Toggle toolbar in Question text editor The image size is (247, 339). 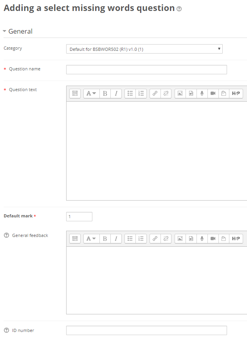[x=75, y=93]
